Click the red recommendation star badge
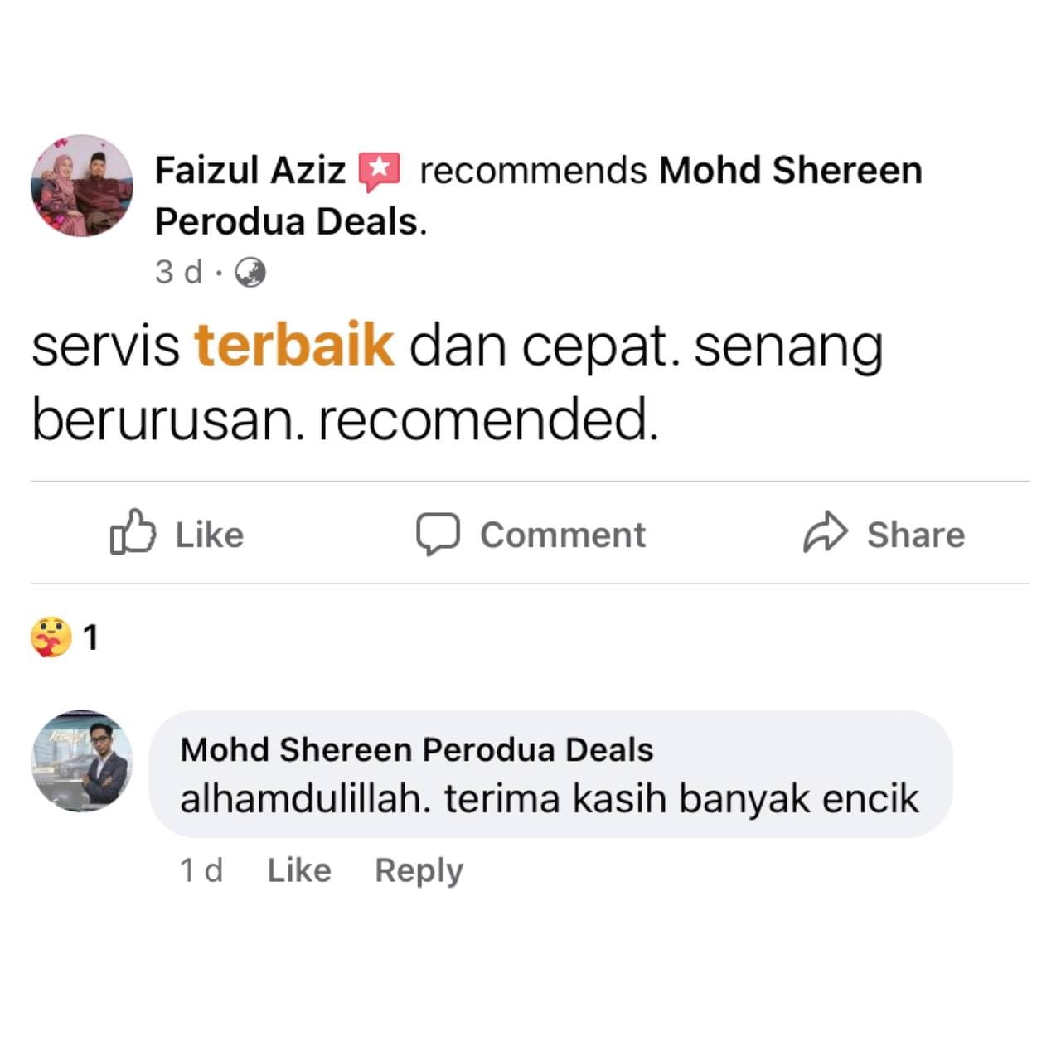Image resolution: width=1061 pixels, height=1061 pixels. click(379, 171)
